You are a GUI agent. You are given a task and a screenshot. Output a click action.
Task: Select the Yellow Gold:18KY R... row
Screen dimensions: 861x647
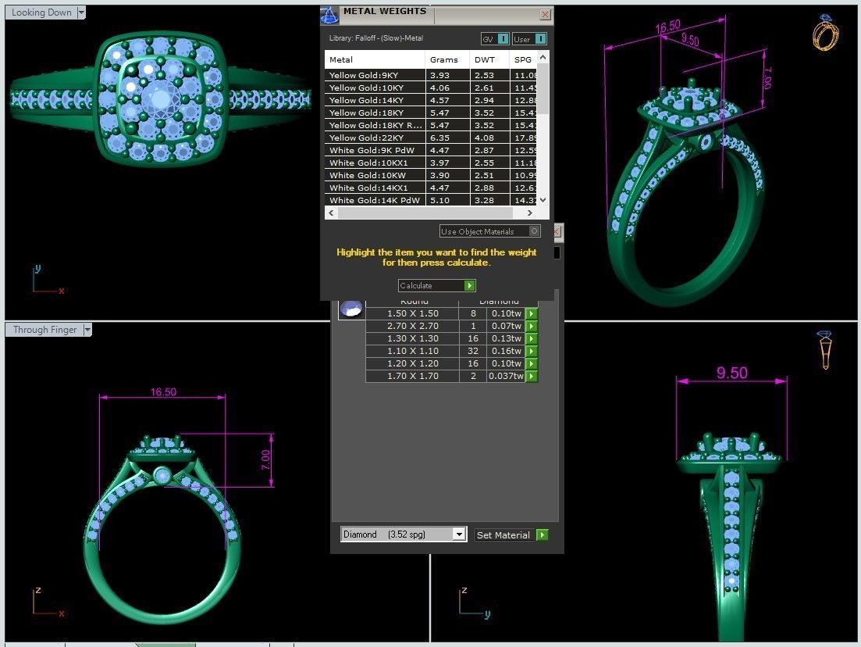click(431, 125)
